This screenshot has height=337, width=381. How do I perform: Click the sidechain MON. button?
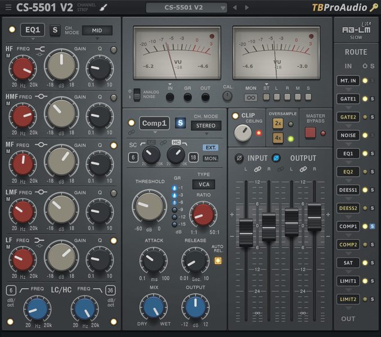pyautogui.click(x=210, y=158)
